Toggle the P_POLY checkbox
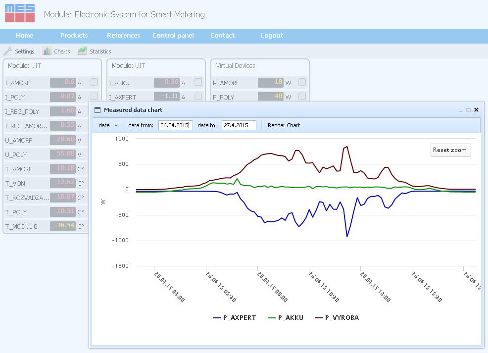The height and width of the screenshot is (353, 488). tap(302, 96)
